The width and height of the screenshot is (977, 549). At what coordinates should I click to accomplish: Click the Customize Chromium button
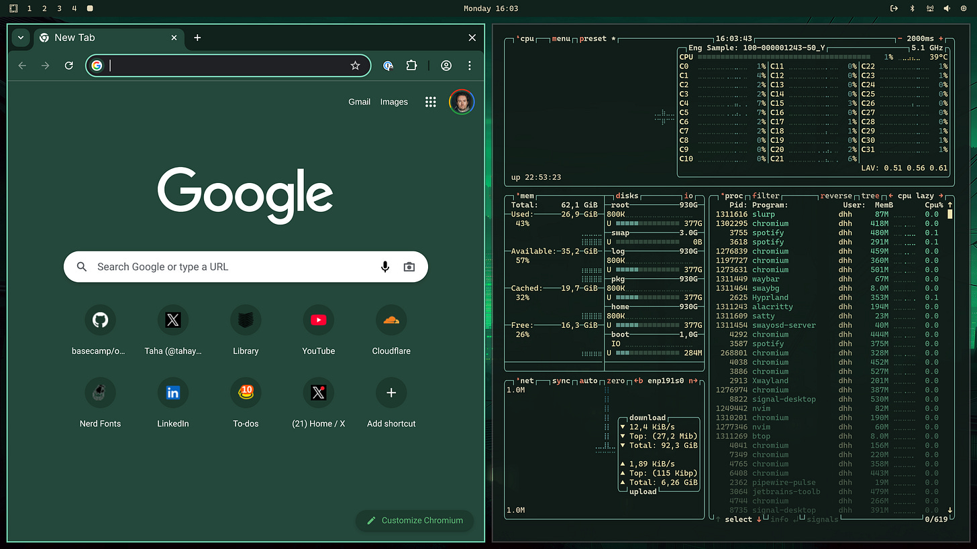(415, 520)
